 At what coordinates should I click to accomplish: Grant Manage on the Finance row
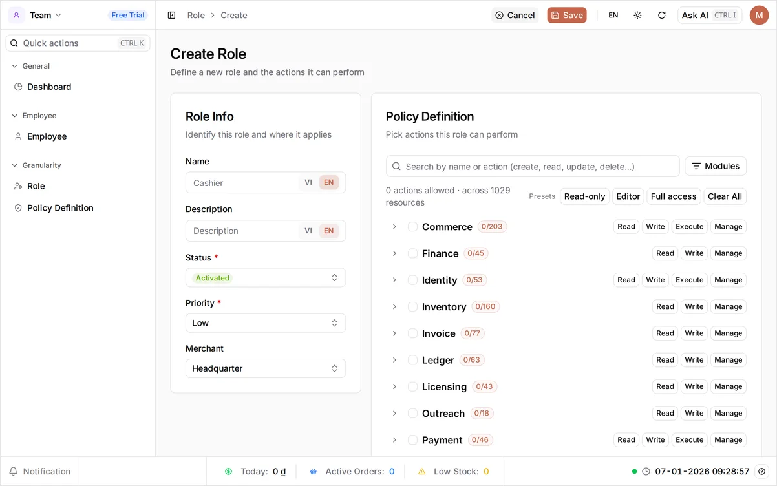pyautogui.click(x=729, y=253)
